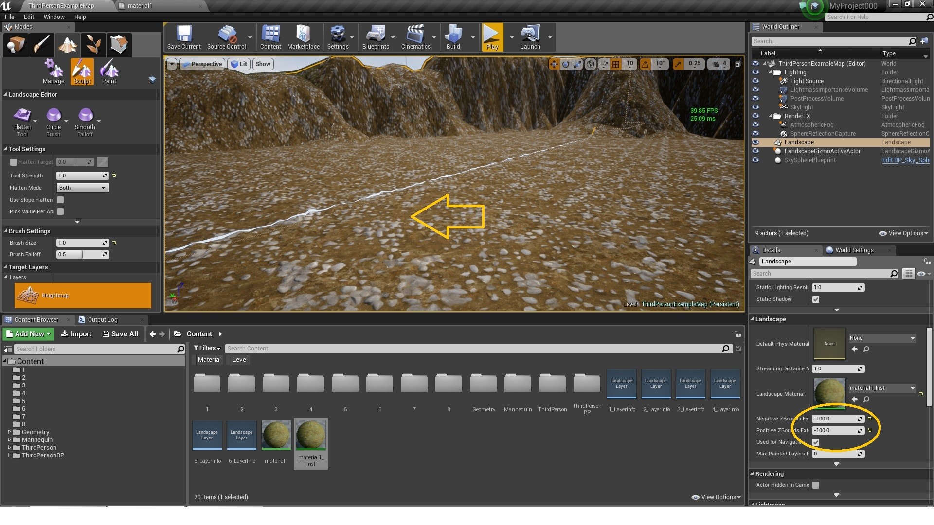Enable the Use Slope Flatten checkbox
This screenshot has height=525, width=934.
[60, 200]
